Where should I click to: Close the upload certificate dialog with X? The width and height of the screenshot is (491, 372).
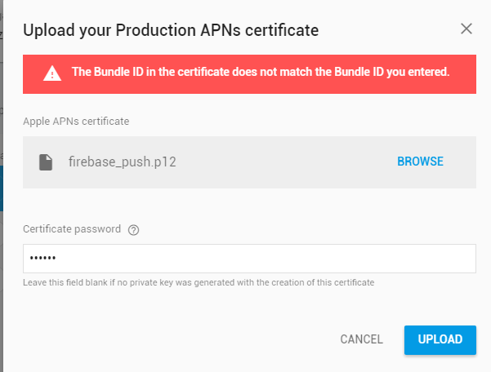coord(466,29)
